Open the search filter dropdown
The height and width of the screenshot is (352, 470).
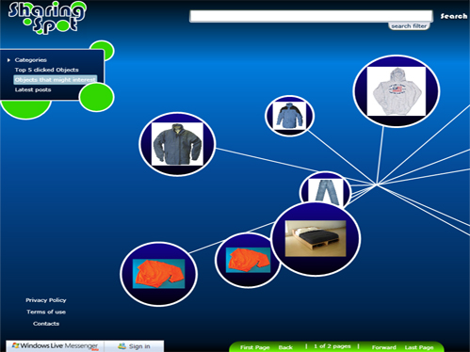click(409, 26)
